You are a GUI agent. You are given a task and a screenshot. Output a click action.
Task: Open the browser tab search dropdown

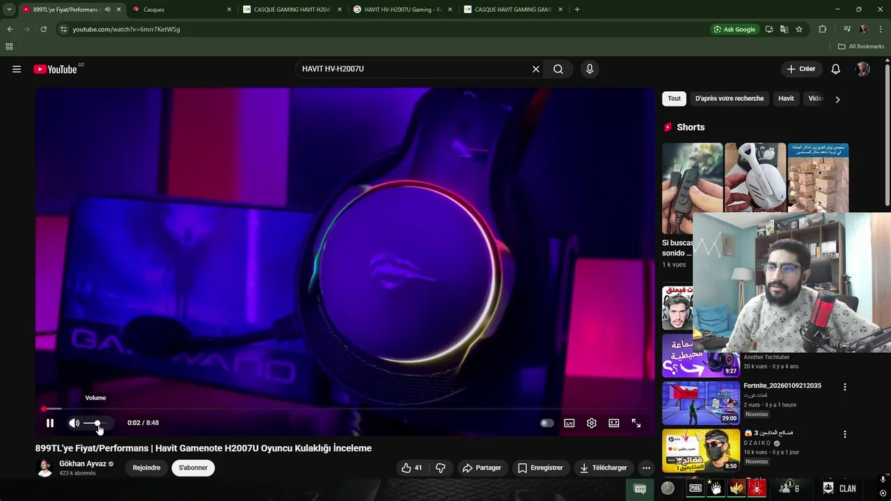point(9,10)
